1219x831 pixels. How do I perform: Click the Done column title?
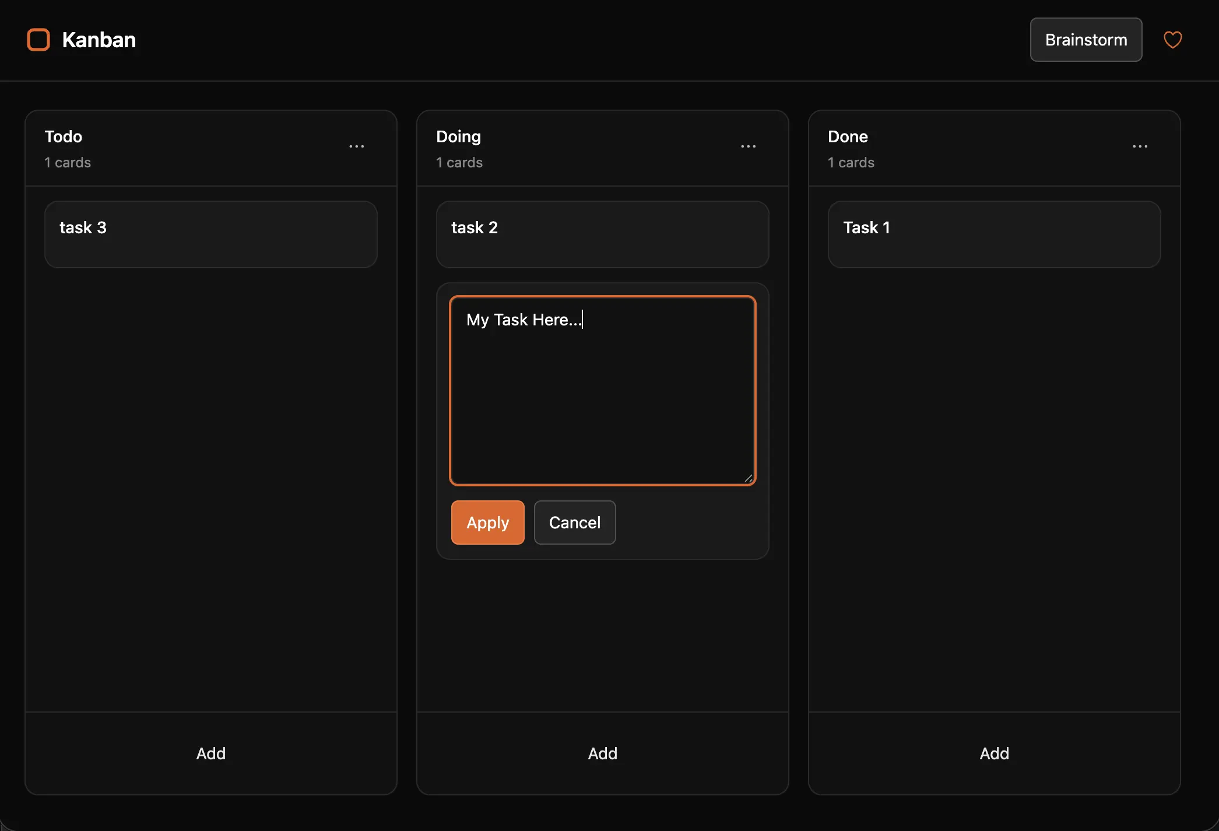point(847,136)
